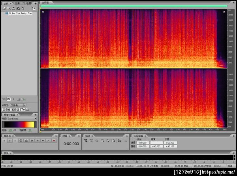This screenshot has height=176, width=237.
Task: Select the 主群组 panel tab
Action: (45, 3)
